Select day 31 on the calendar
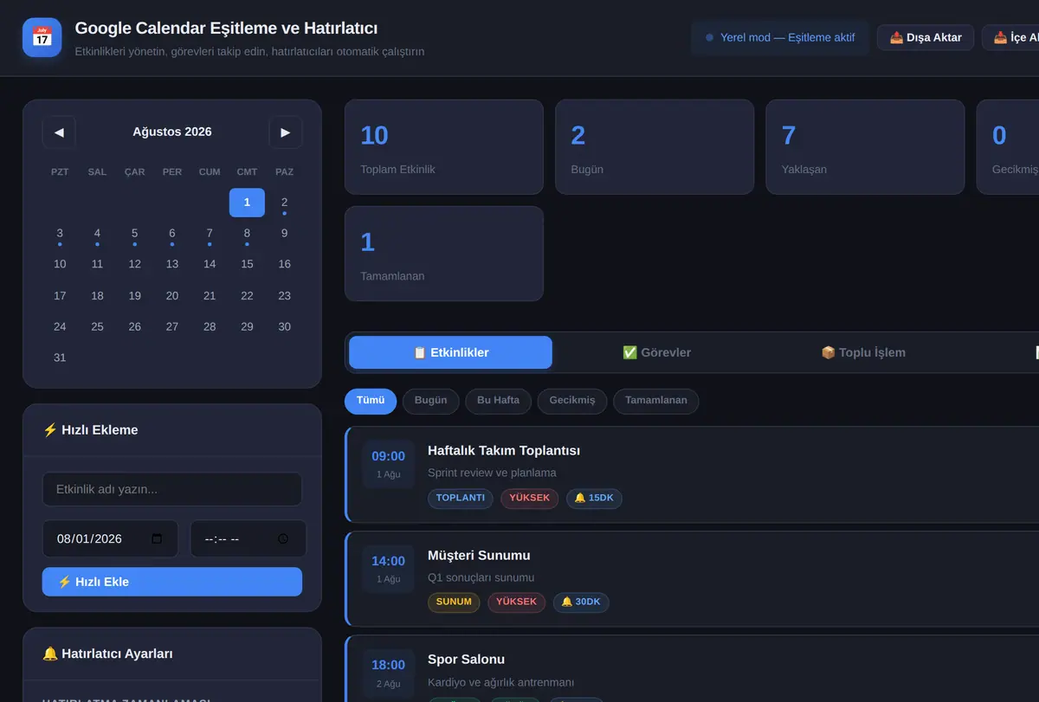The width and height of the screenshot is (1039, 702). click(60, 357)
